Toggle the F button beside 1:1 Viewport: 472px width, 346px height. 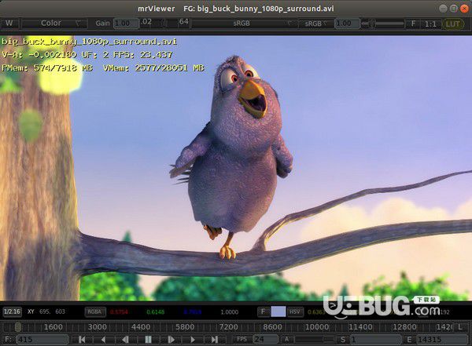click(413, 24)
